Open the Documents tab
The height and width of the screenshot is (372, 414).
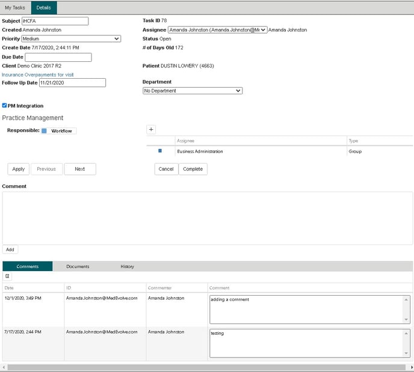point(78,266)
